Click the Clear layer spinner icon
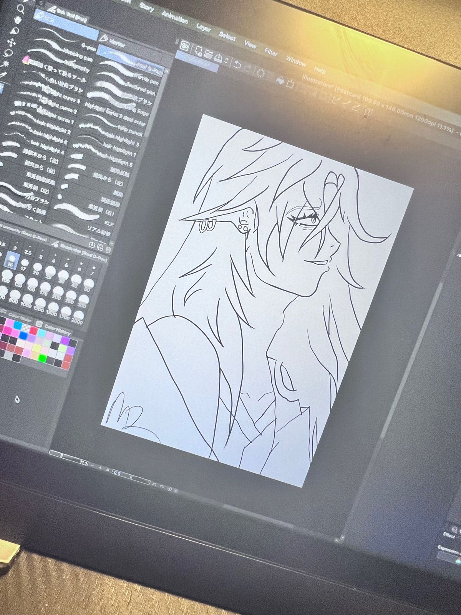Image resolution: width=461 pixels, height=615 pixels. (x=260, y=73)
